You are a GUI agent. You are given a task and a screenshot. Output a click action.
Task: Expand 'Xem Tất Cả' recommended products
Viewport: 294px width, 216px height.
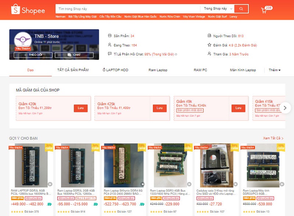(273, 138)
